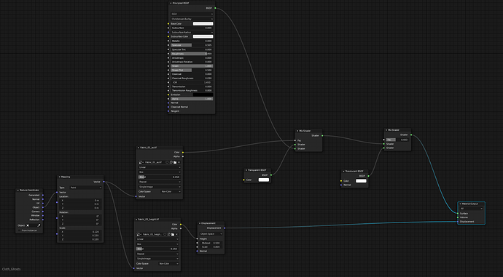Browse images in the Fabric_01_ao node
This screenshot has width=503, height=277.
[140, 162]
